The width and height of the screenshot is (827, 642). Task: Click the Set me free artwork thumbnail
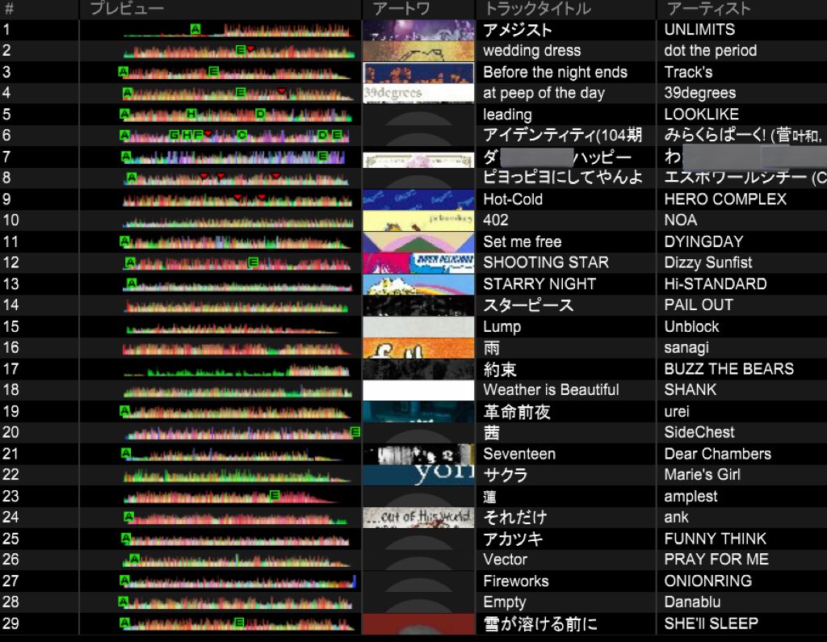pyautogui.click(x=419, y=242)
